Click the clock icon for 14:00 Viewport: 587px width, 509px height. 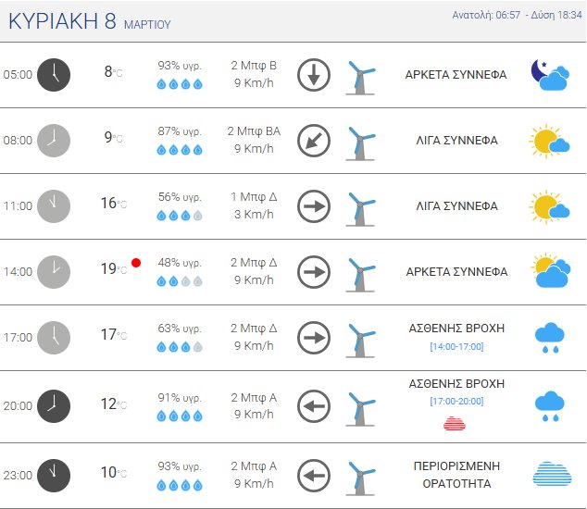(x=53, y=272)
